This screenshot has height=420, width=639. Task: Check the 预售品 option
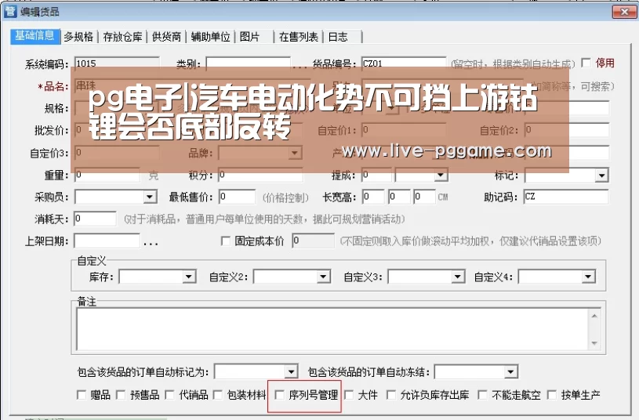(121, 395)
